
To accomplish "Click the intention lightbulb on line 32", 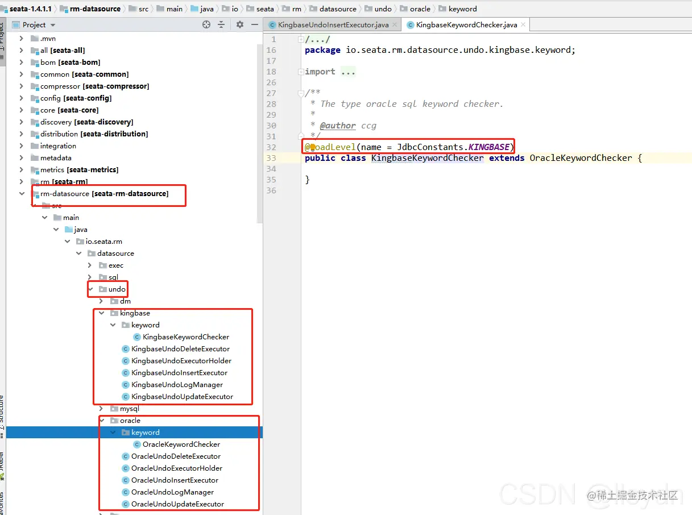I will (312, 147).
